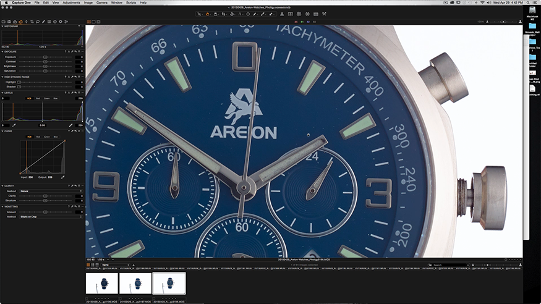Select the orange Pan hand tool
Image resolution: width=541 pixels, height=304 pixels.
click(x=207, y=14)
